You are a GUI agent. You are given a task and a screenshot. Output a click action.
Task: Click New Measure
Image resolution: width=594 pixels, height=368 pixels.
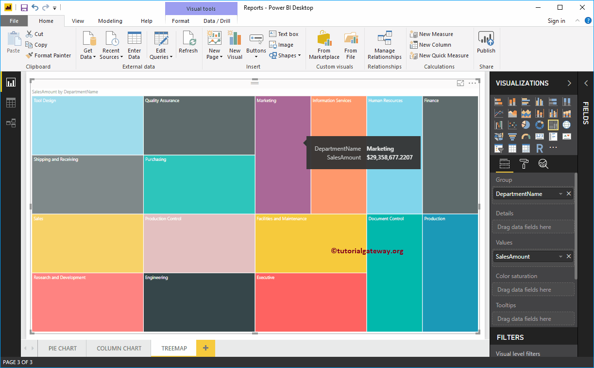pos(432,34)
